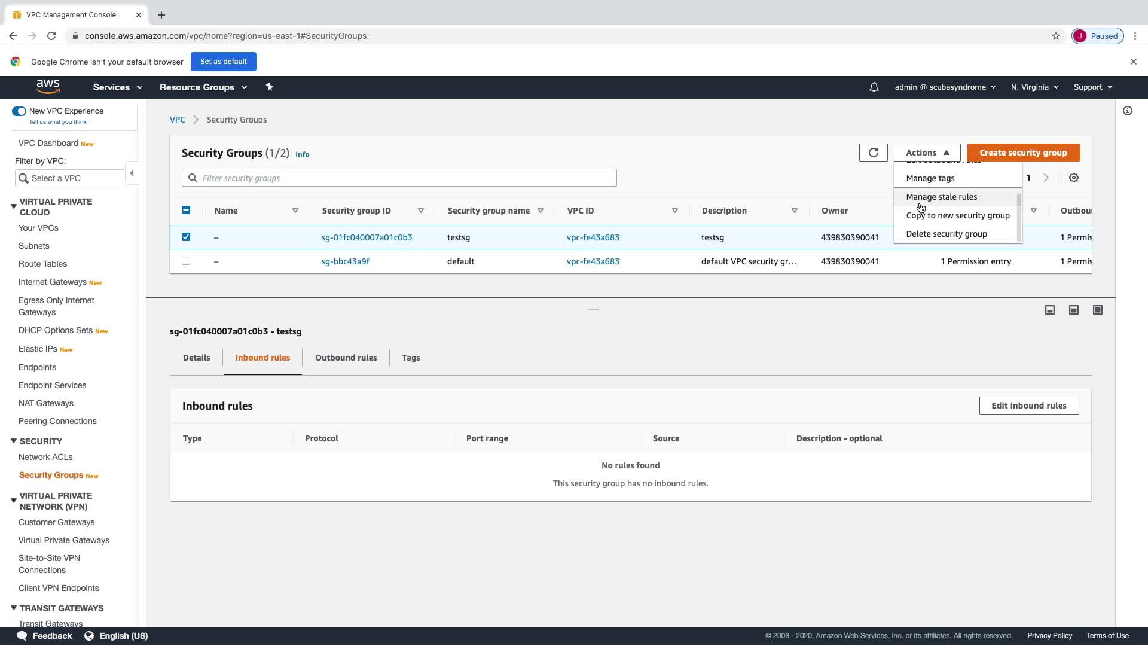This screenshot has width=1148, height=646.
Task: Click the pin shortcut icon in navbar
Action: (x=269, y=87)
